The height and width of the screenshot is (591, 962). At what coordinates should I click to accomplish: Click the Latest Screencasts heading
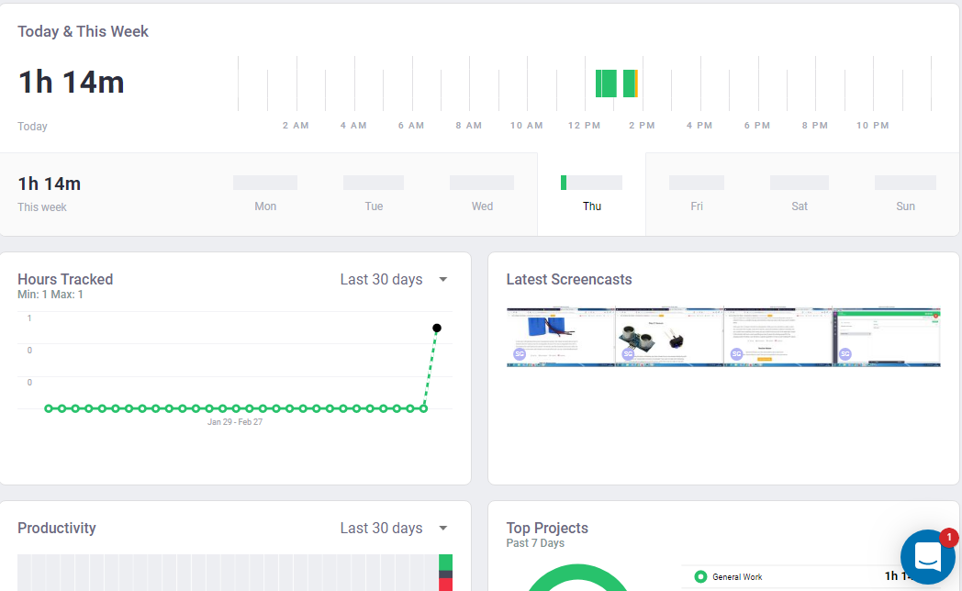point(569,280)
